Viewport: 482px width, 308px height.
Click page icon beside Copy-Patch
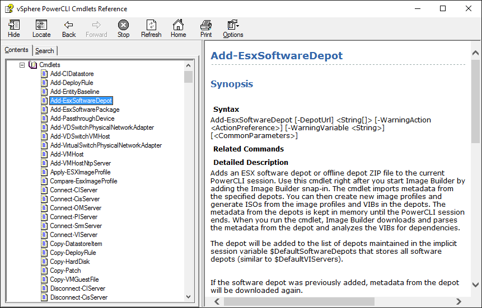coord(44,270)
